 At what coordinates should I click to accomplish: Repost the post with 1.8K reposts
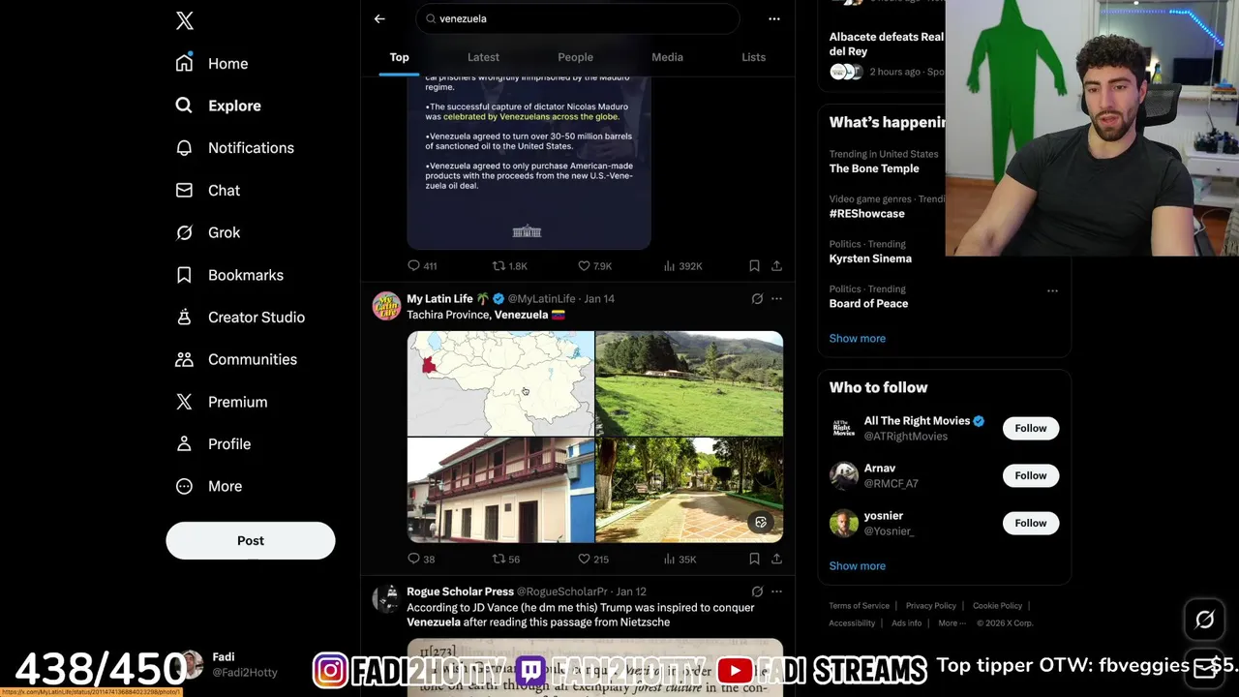[509, 265]
